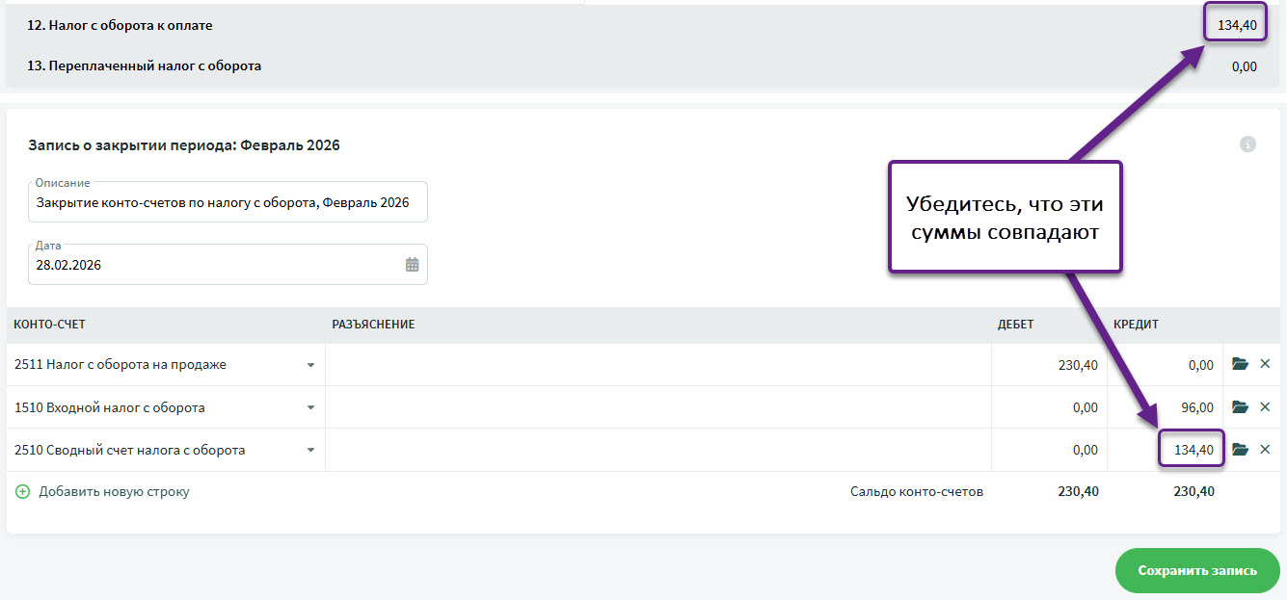Click the explanation cell for row 2511
The width and height of the screenshot is (1287, 600).
[657, 365]
